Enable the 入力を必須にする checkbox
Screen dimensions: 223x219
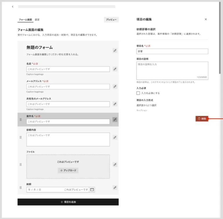138,93
